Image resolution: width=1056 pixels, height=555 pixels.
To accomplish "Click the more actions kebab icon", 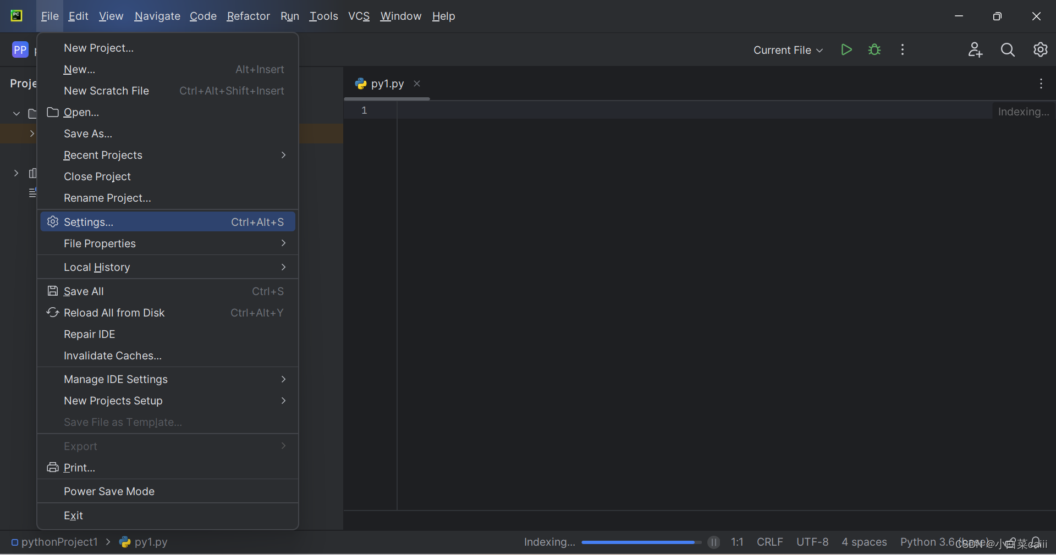I will tap(902, 49).
